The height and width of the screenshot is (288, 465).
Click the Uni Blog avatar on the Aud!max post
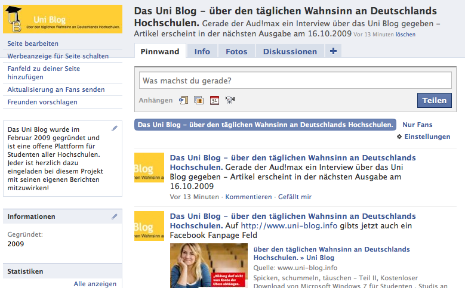[149, 168]
